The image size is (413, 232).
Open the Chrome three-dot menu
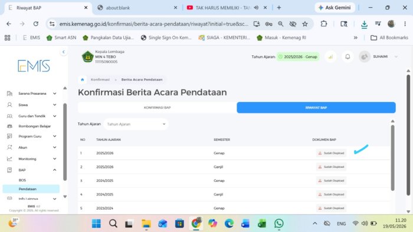tap(405, 24)
